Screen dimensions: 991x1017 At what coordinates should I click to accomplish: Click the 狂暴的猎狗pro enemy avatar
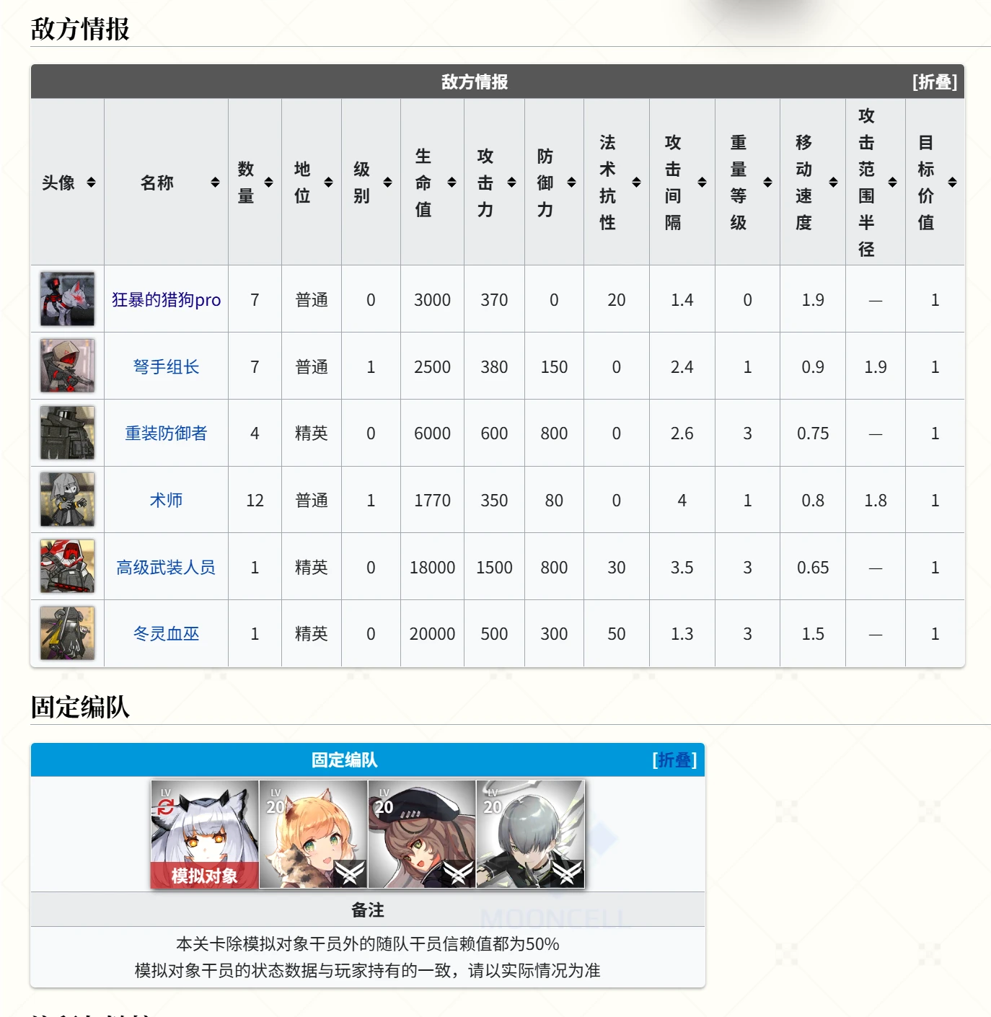[x=67, y=299]
